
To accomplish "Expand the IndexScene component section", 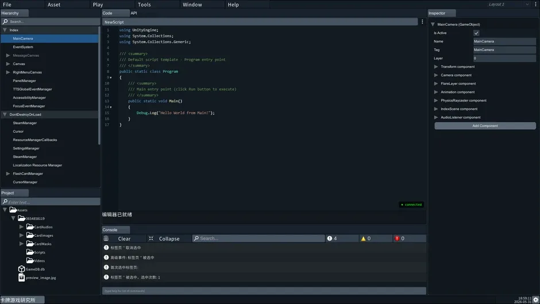I will [x=436, y=109].
